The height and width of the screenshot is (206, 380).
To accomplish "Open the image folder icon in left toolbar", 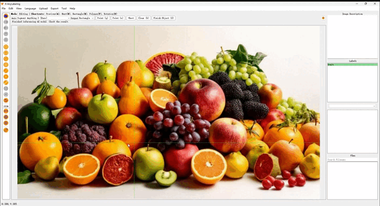I will (x=6, y=16).
